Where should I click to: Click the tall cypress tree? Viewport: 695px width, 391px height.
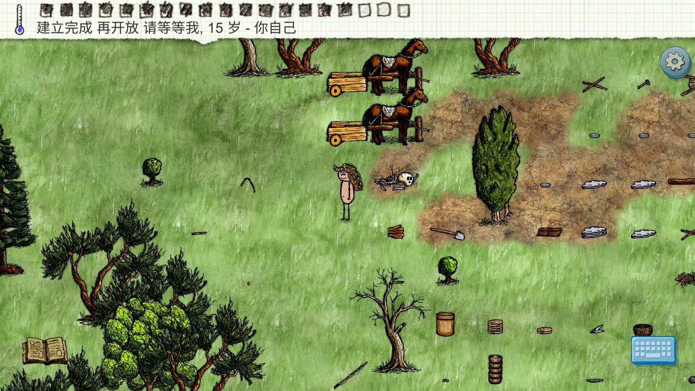[x=496, y=165]
